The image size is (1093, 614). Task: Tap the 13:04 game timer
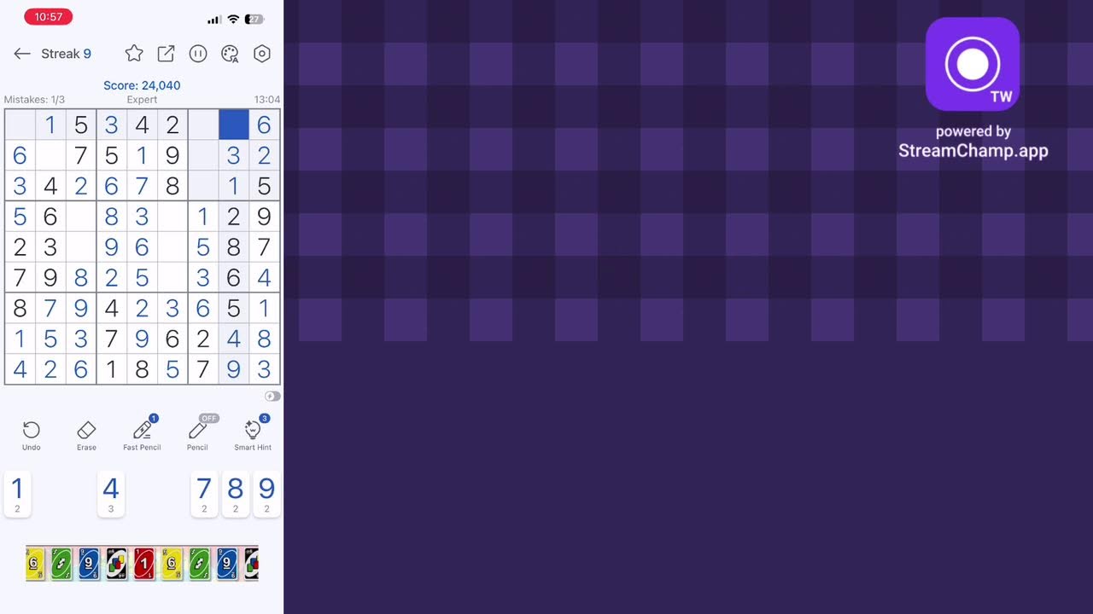(x=267, y=100)
